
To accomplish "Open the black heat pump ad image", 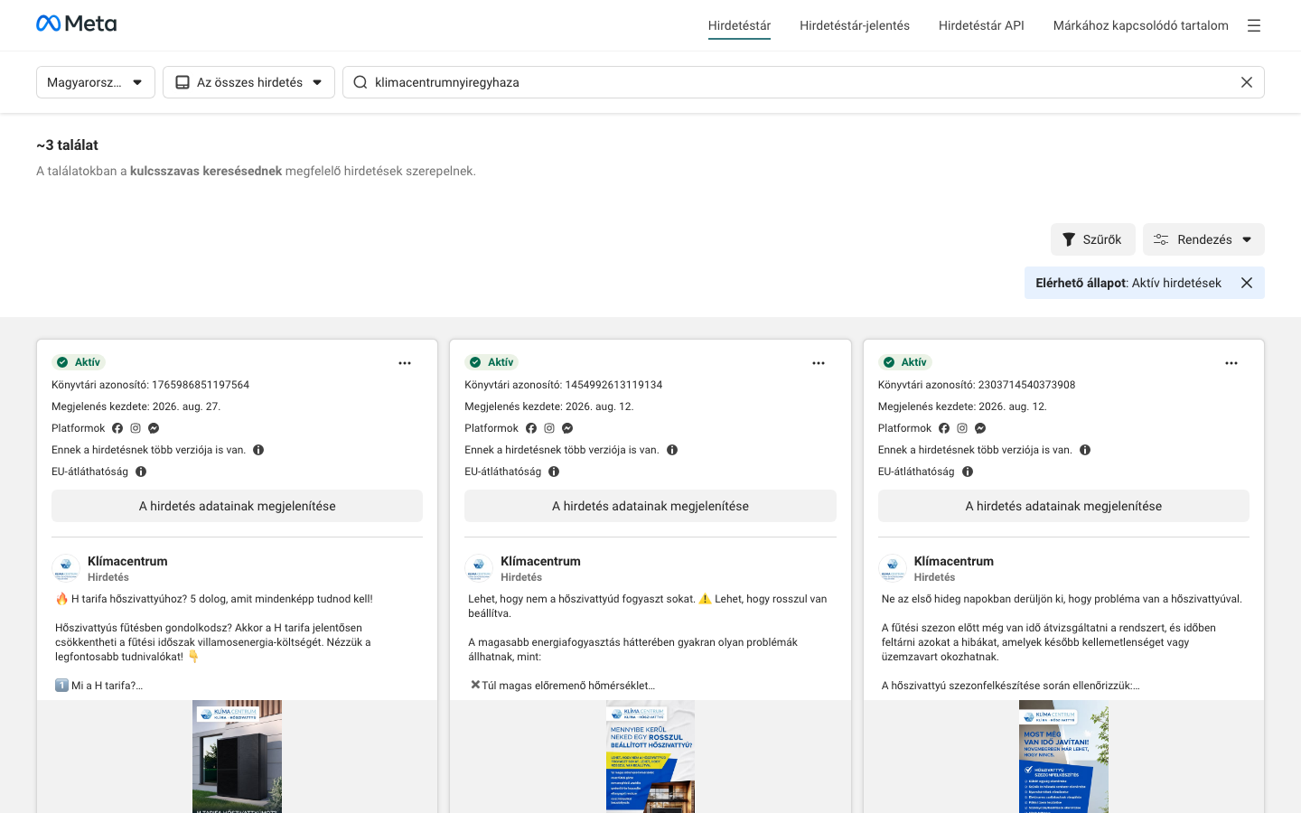I will [237, 757].
